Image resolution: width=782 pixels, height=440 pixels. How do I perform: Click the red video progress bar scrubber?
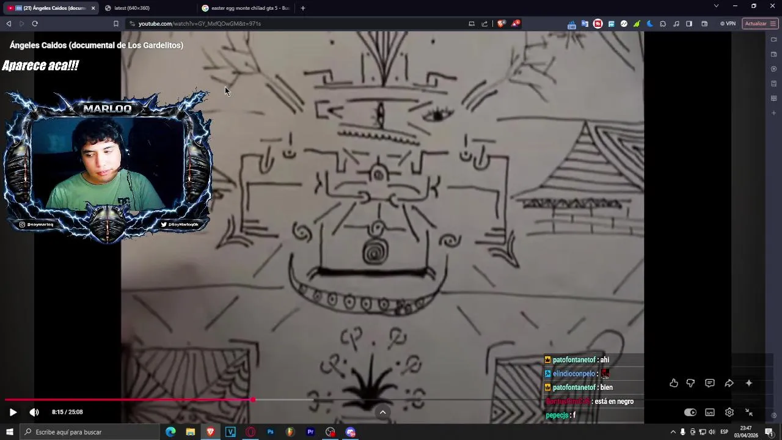(x=252, y=400)
